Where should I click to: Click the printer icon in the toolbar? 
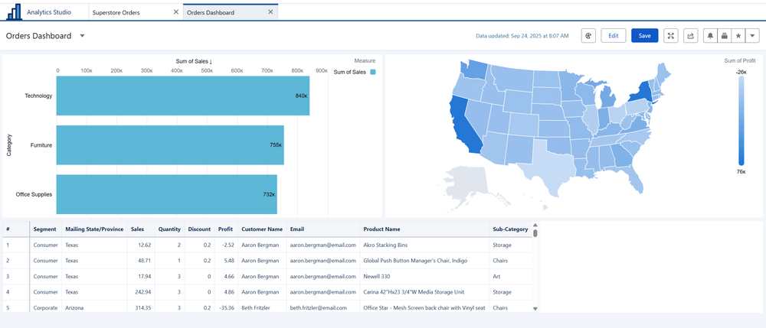pos(724,36)
